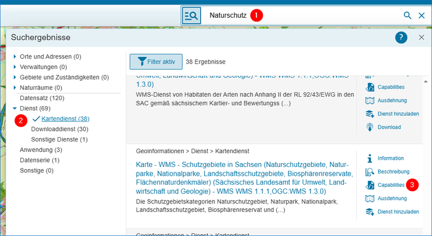Clear the Naturschutz search text
Screen dimensions: 432x236
(421, 15)
